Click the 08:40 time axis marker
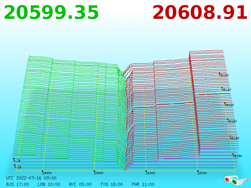 coord(234,138)
